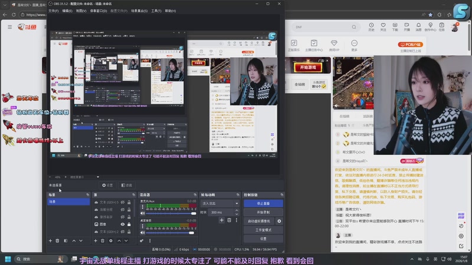
Task: Open 帮助(H) menu in OBS
Action: 171,11
